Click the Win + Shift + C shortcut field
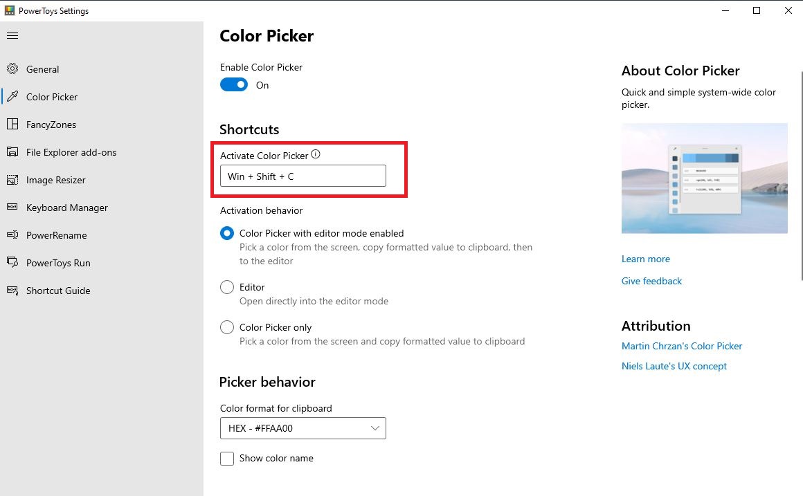 coord(303,176)
